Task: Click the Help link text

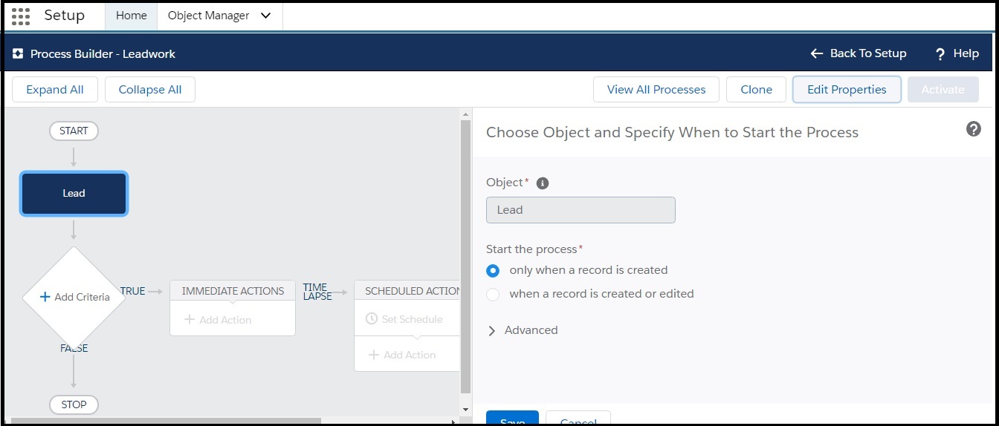Action: pyautogui.click(x=966, y=53)
